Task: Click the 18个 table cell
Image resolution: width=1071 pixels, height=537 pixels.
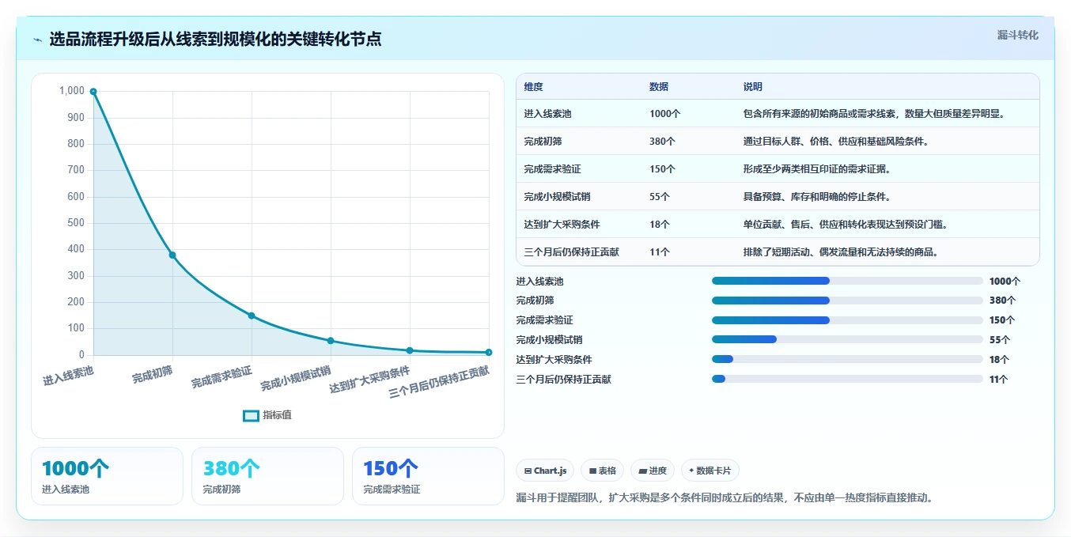Action: coord(660,225)
